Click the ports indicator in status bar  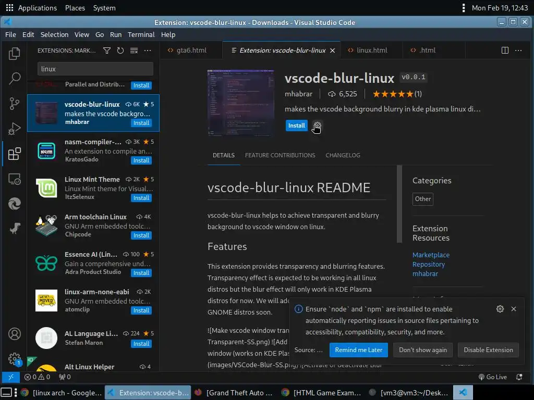[65, 377]
